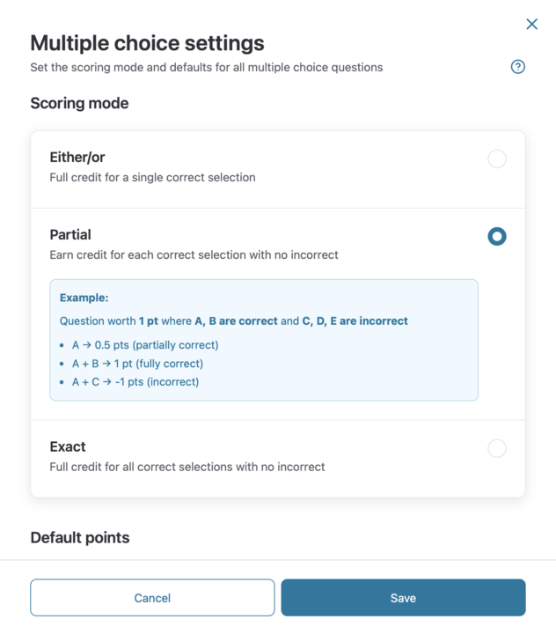Close the Multiple choice settings dialog
The width and height of the screenshot is (556, 634).
531,25
